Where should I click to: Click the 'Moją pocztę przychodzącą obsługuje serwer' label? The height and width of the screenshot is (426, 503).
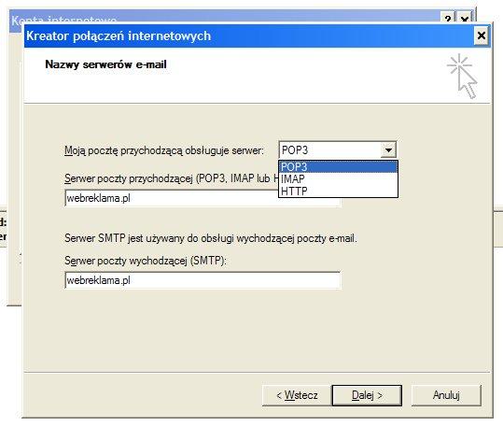point(164,150)
